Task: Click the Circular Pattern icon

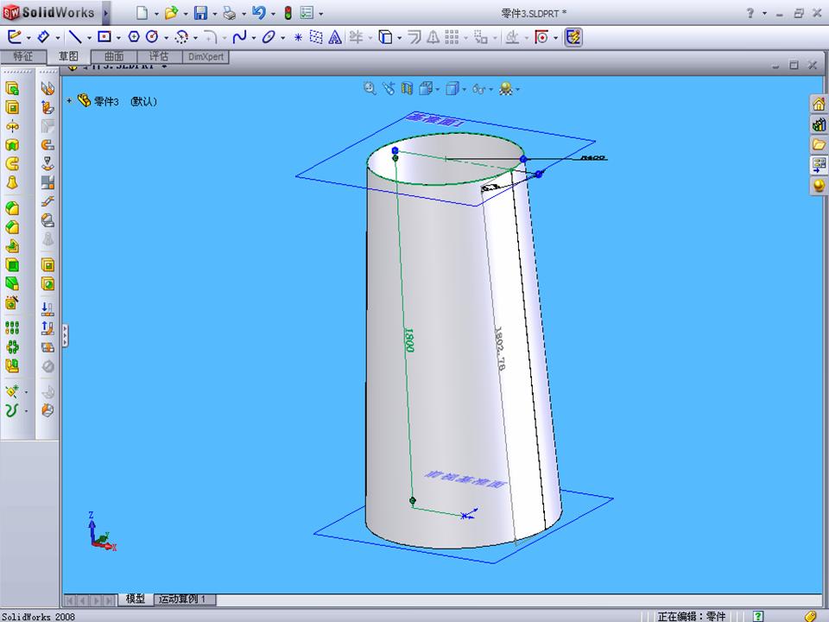Action: click(12, 347)
